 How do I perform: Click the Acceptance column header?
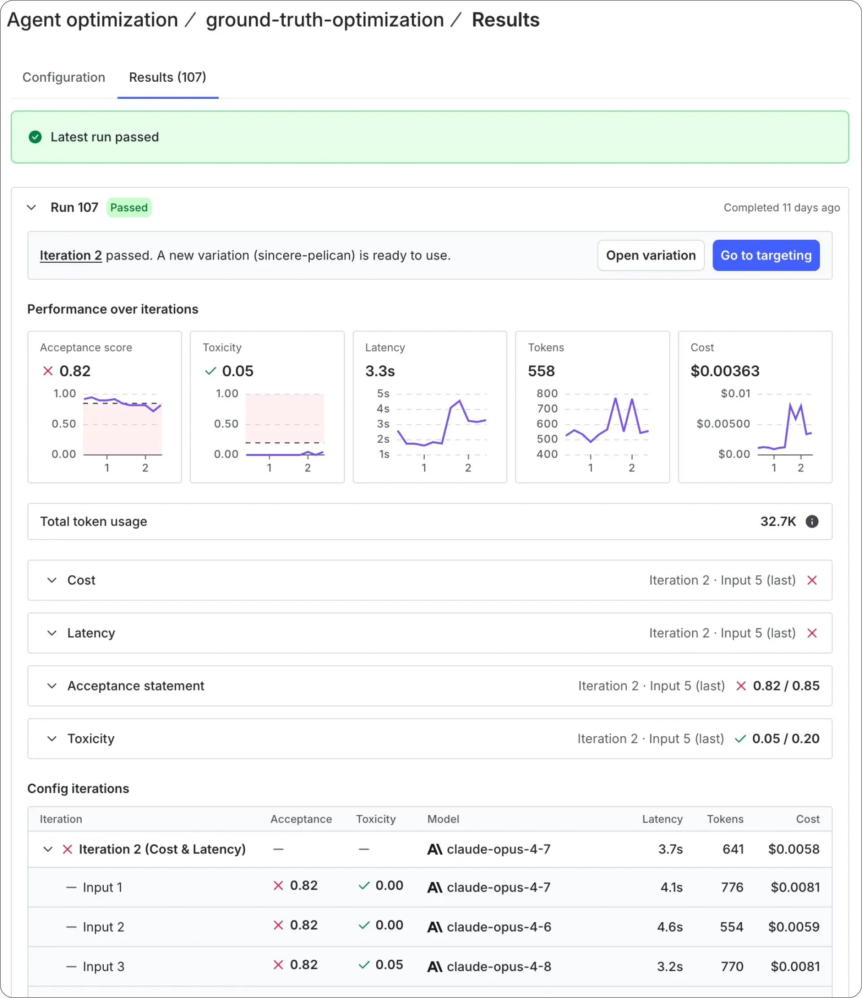pyautogui.click(x=301, y=819)
